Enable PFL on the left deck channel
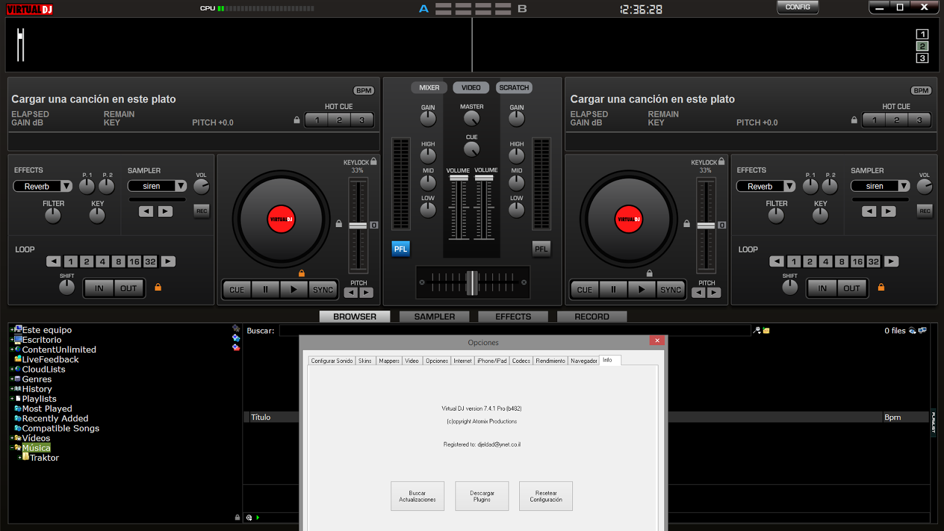This screenshot has height=531, width=944. point(401,248)
